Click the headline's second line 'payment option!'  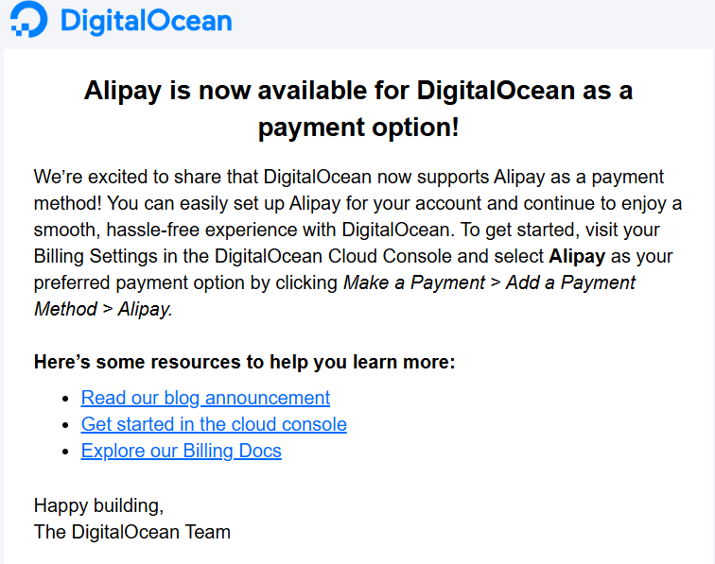pos(358,128)
